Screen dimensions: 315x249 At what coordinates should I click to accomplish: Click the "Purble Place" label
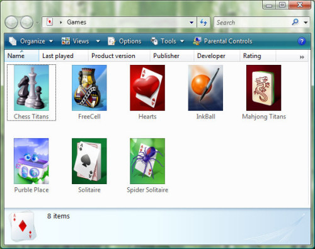click(x=31, y=190)
